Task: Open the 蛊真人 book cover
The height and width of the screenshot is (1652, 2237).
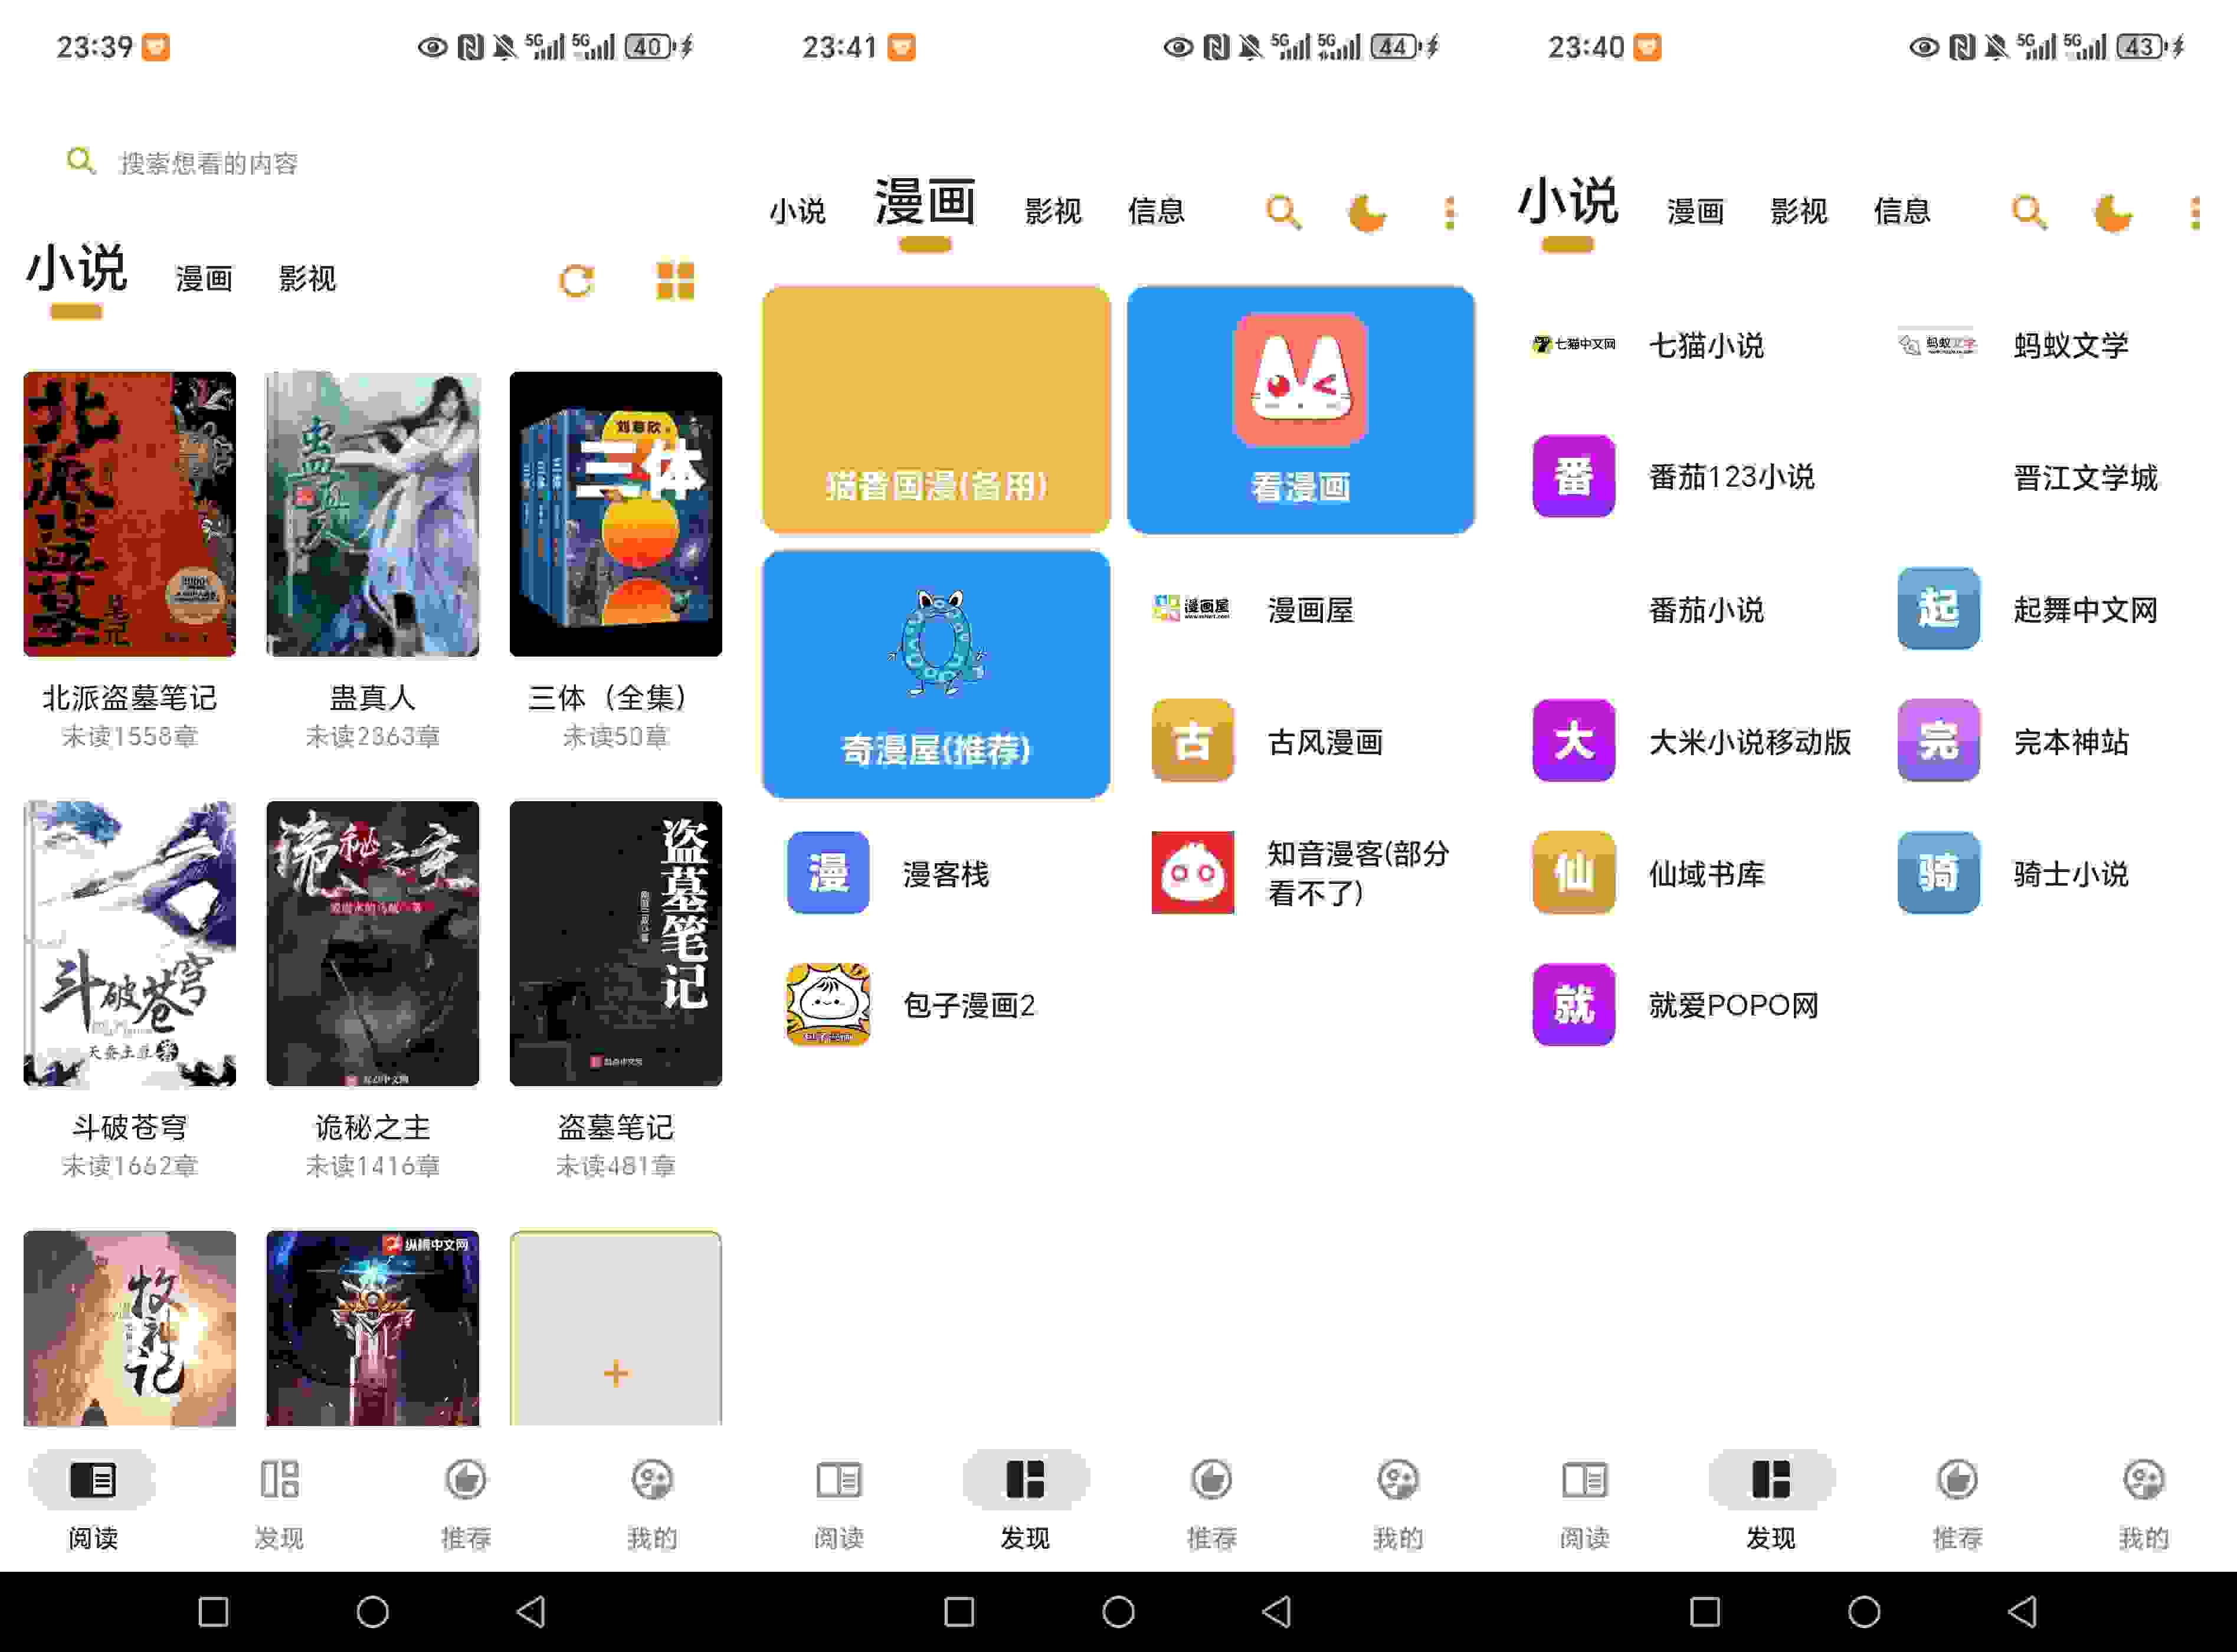Action: pos(372,514)
